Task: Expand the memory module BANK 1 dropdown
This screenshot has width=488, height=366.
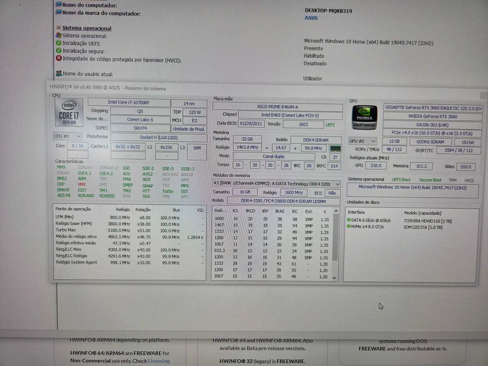Action: (x=276, y=184)
